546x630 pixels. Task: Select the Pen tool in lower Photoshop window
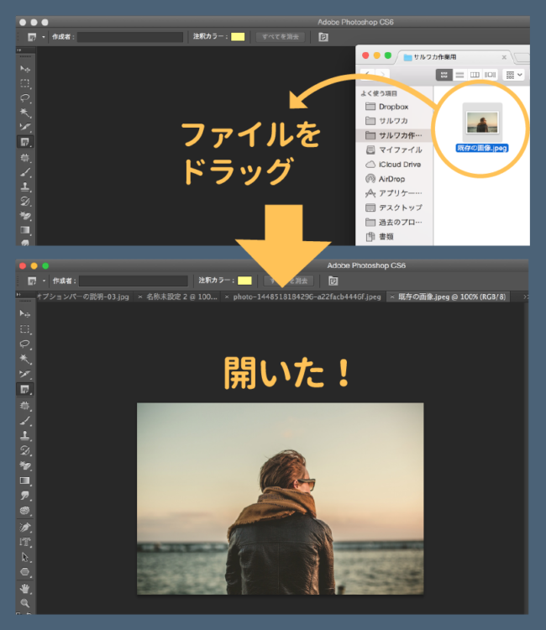25,527
